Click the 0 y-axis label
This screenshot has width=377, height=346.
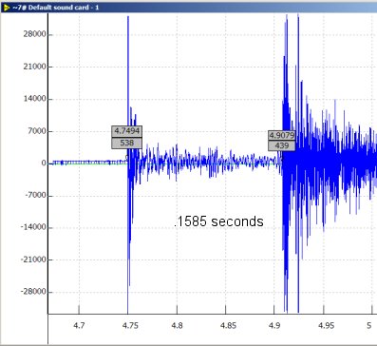tap(44, 163)
